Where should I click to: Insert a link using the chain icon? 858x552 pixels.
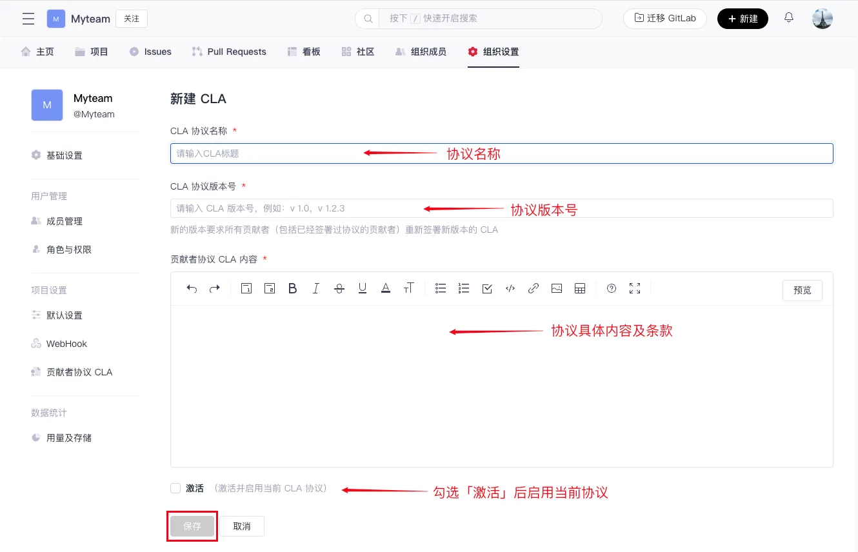click(x=534, y=289)
